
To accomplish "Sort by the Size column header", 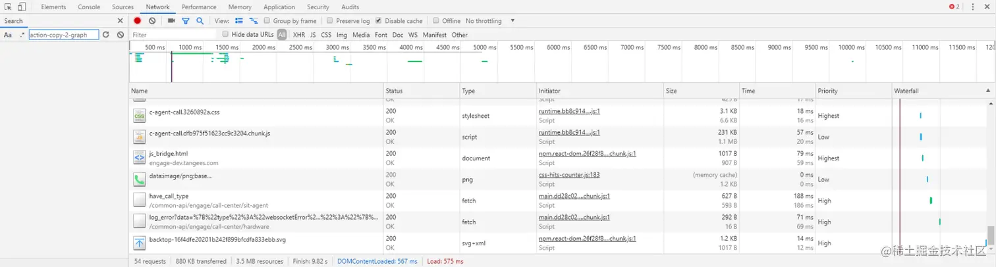I will click(x=702, y=91).
